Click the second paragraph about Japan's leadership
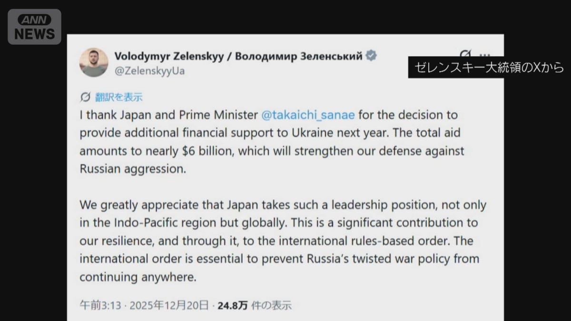Image resolution: width=571 pixels, height=321 pixels. 283,241
